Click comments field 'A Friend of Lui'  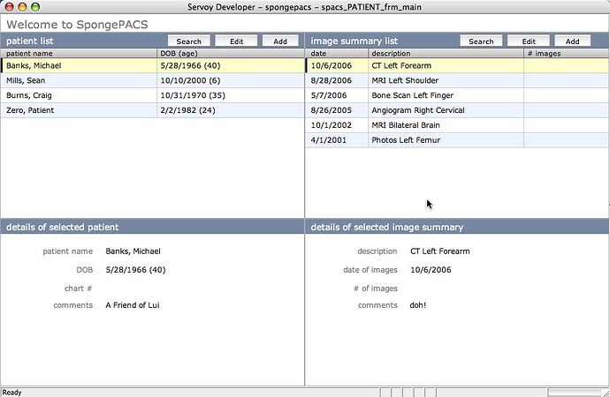point(133,305)
